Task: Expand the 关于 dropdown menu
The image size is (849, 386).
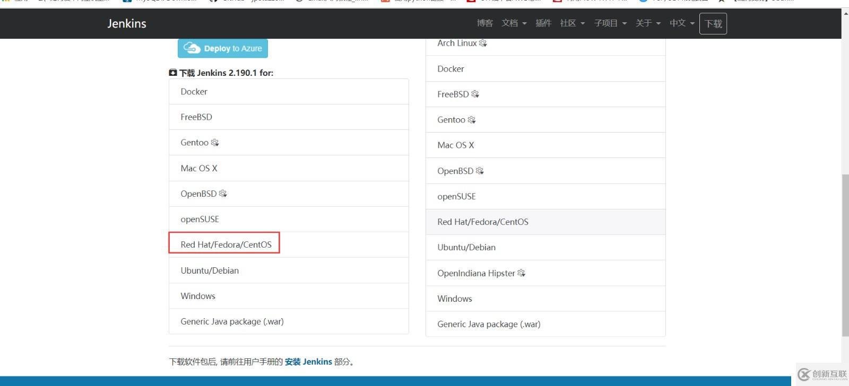Action: point(648,23)
